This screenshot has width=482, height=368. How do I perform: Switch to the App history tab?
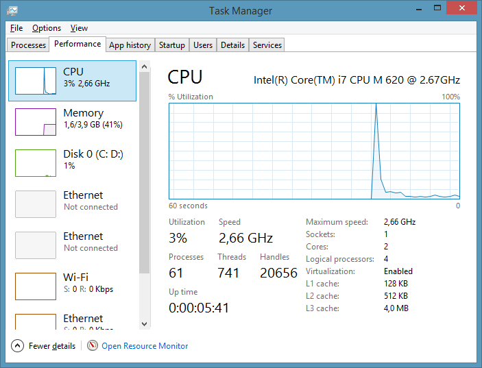[130, 45]
